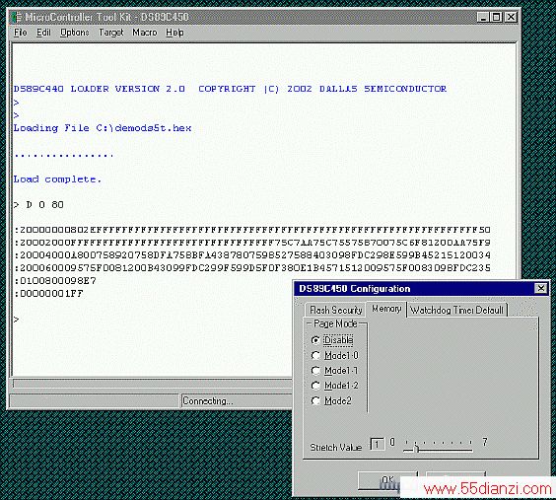Maximize the MicroController Tool Kit window

(497, 17)
